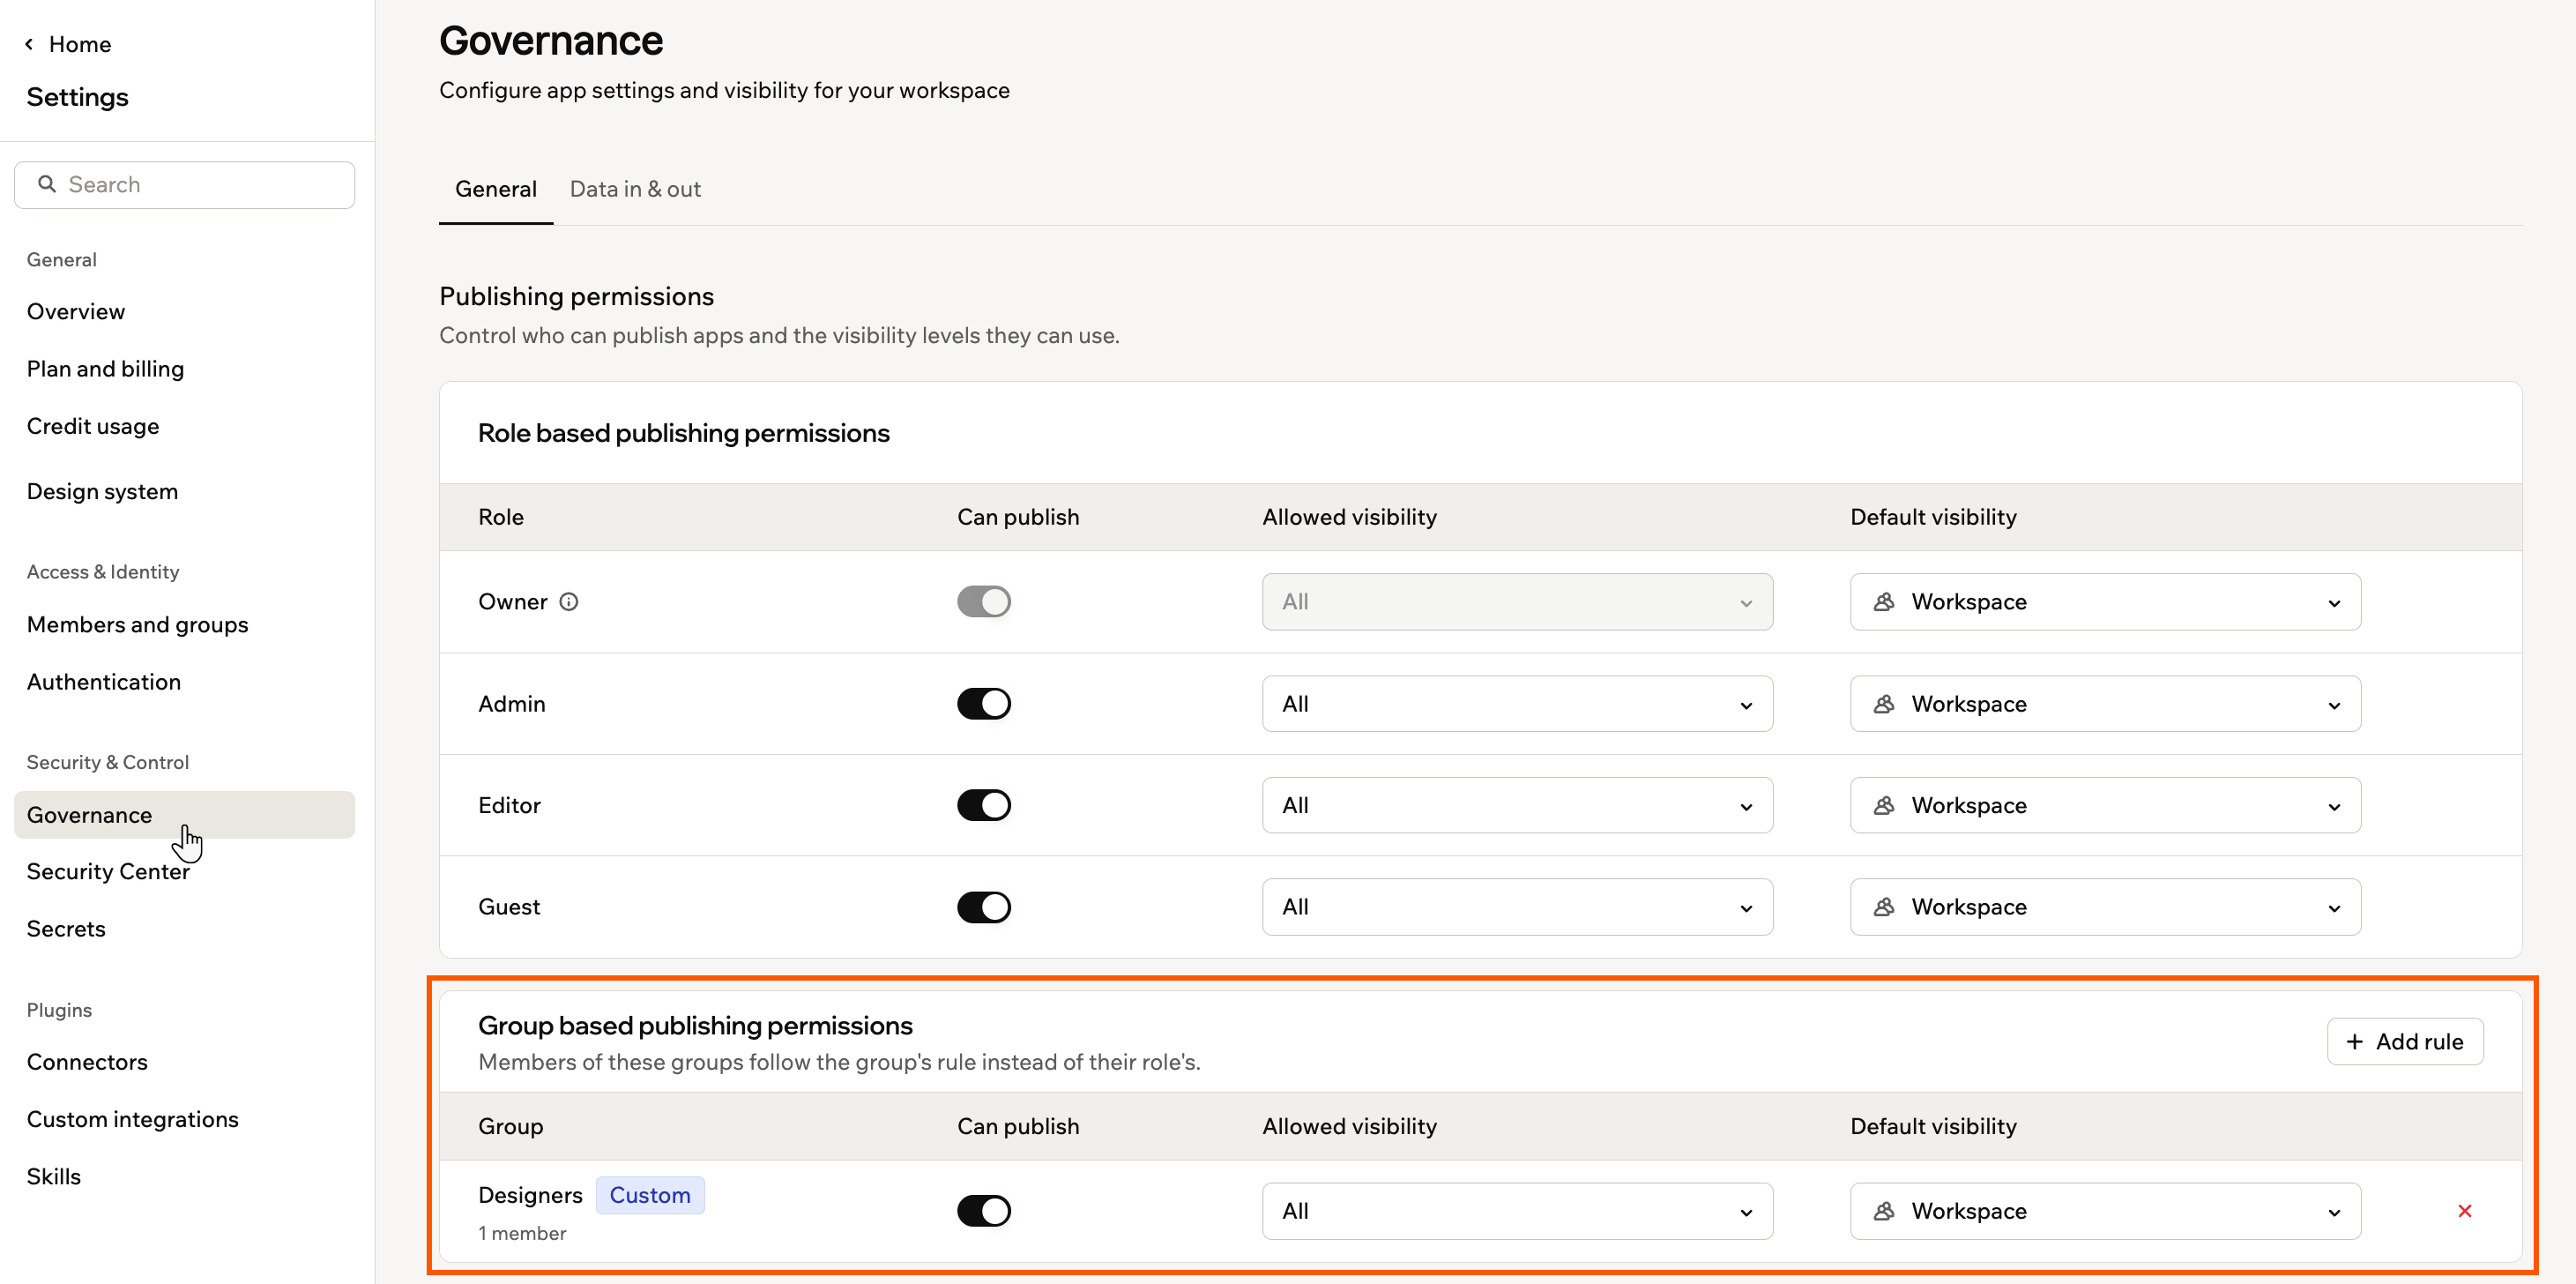Click the Custom badge on Designers
Viewport: 2576px width, 1284px height.
tap(650, 1196)
